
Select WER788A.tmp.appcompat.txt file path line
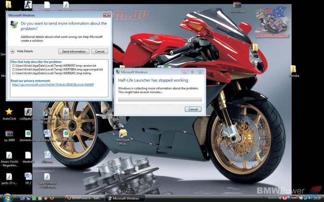click(x=57, y=69)
